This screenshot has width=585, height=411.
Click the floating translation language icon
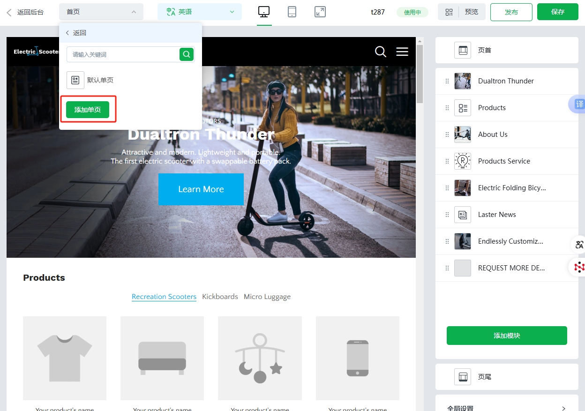tap(579, 244)
